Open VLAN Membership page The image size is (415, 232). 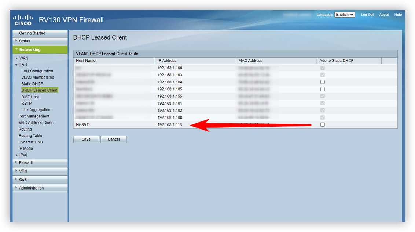(x=38, y=78)
